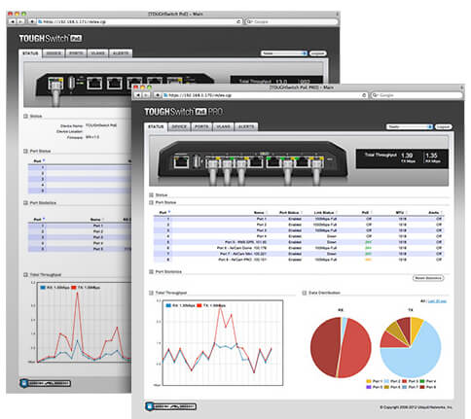This screenshot has height=419, width=471.
Task: Click RX legend swatch in PRO throughput chart
Action: 168,305
